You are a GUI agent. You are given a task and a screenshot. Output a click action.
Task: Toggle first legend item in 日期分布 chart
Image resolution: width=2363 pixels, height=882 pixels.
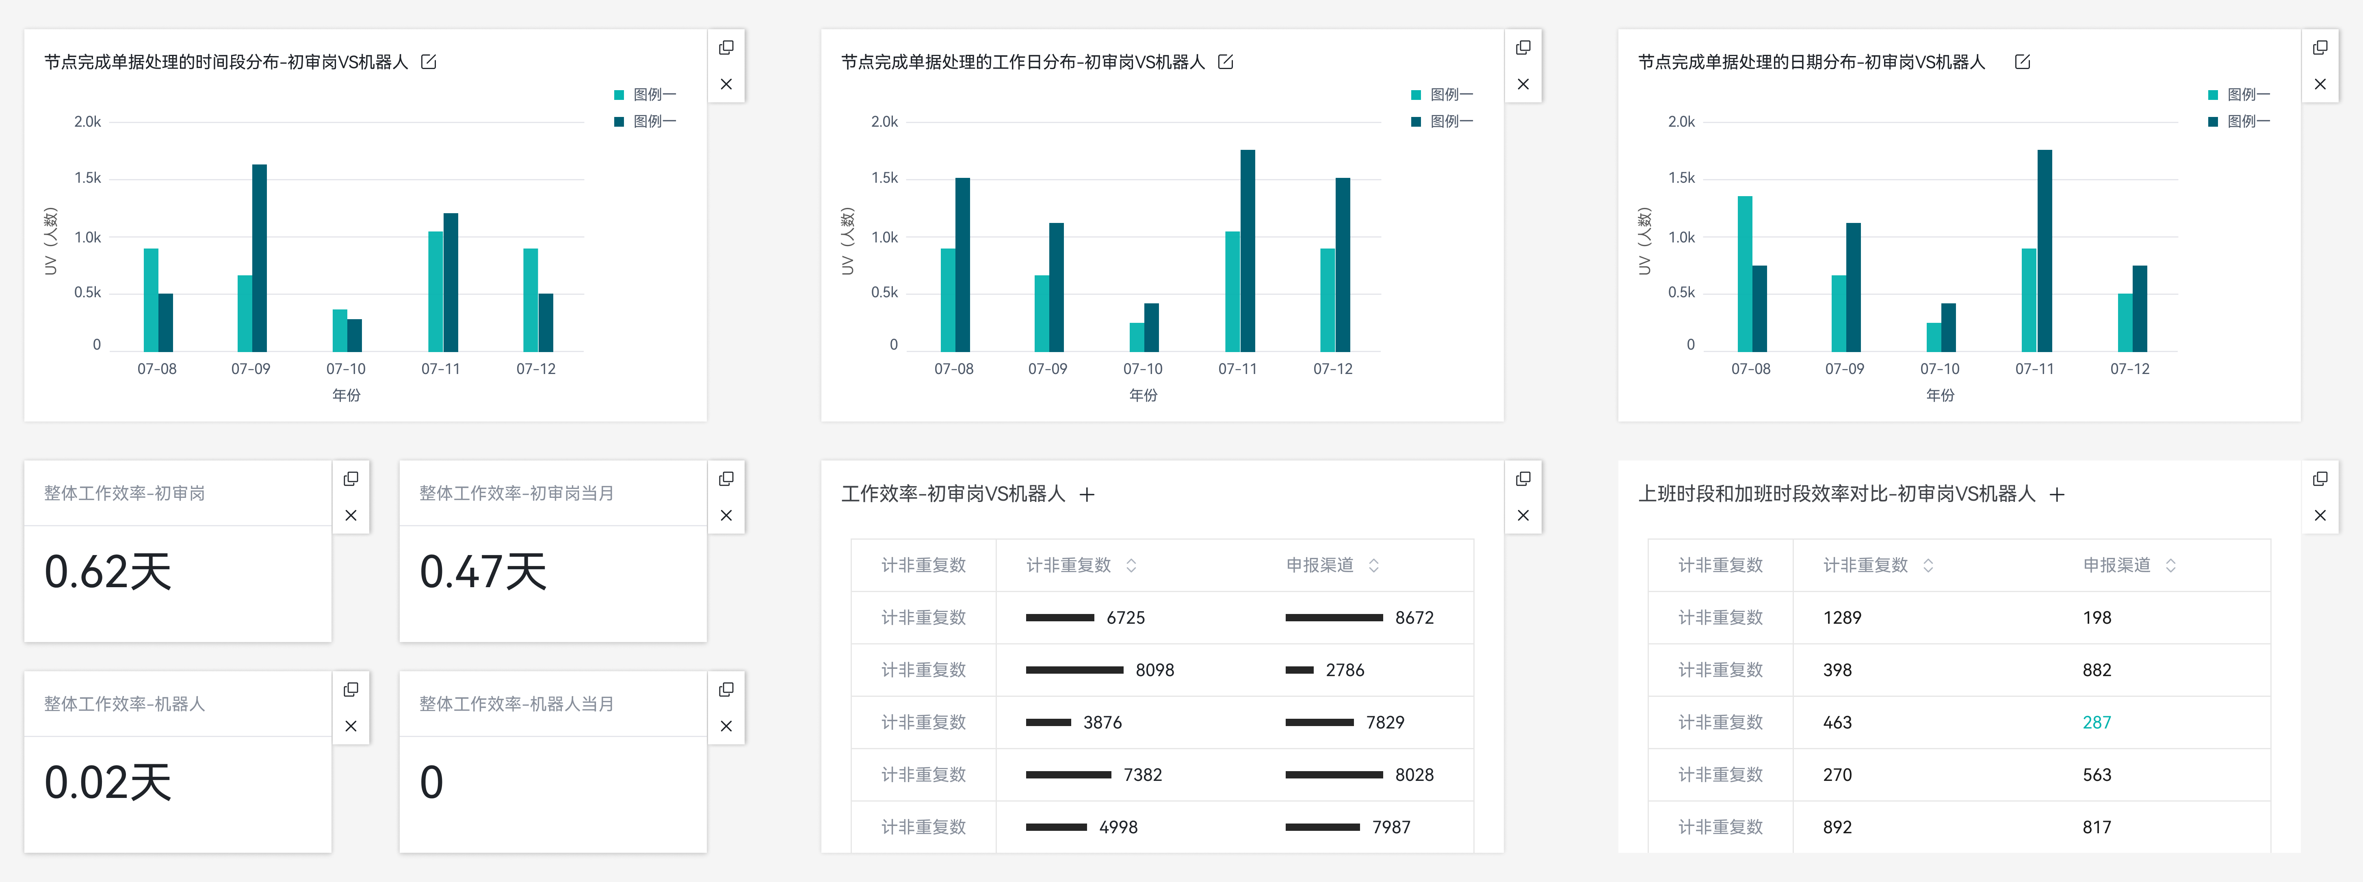[x=2238, y=95]
